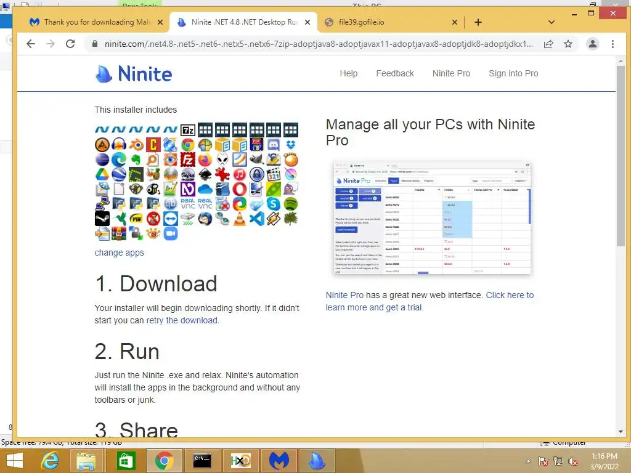Viewport: 631px width, 473px height.
Task: Click the Opera icon
Action: (x=239, y=188)
